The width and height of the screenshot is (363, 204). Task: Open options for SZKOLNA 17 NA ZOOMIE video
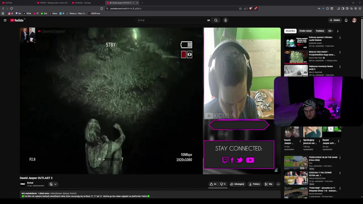[x=340, y=173]
